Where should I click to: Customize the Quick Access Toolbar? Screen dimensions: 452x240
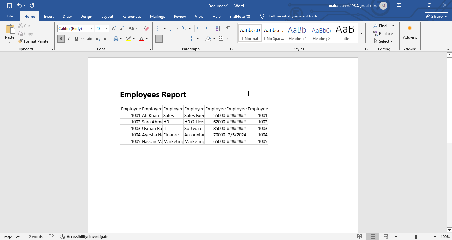click(42, 6)
